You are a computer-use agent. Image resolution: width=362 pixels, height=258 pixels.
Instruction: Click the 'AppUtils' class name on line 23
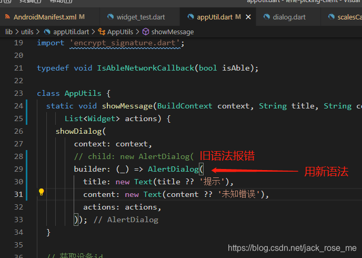pyautogui.click(x=83, y=94)
